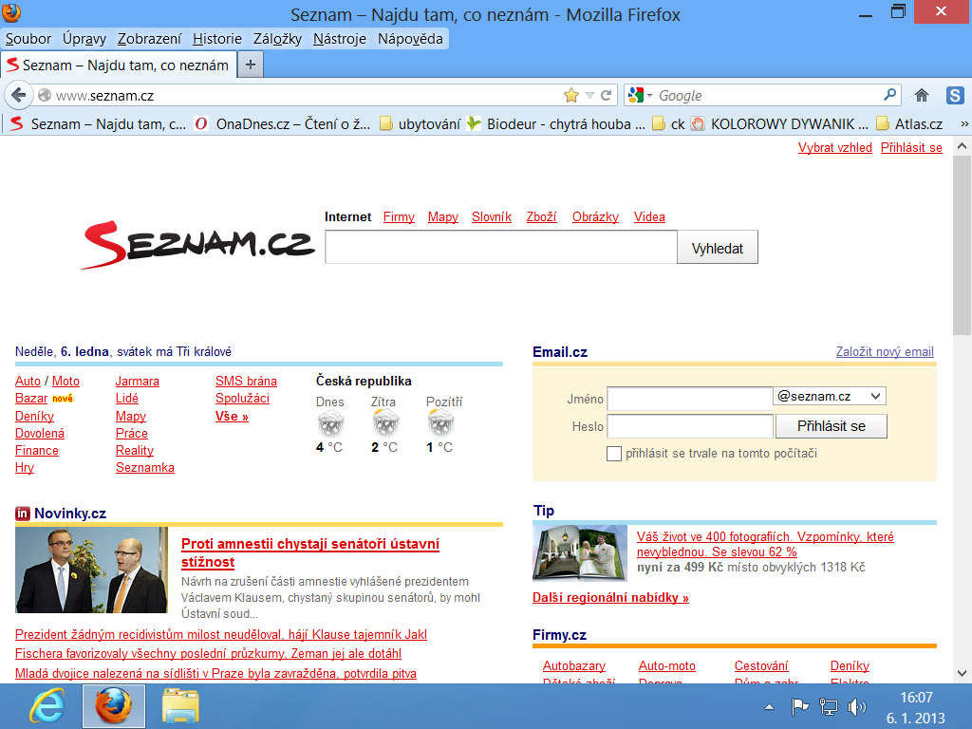Viewport: 972px width, 729px height.
Task: Click the volume speaker tray icon
Action: click(x=857, y=706)
